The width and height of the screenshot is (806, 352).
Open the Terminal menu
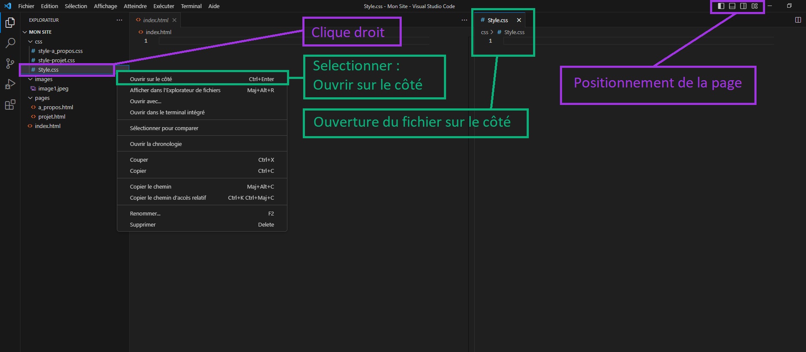191,6
